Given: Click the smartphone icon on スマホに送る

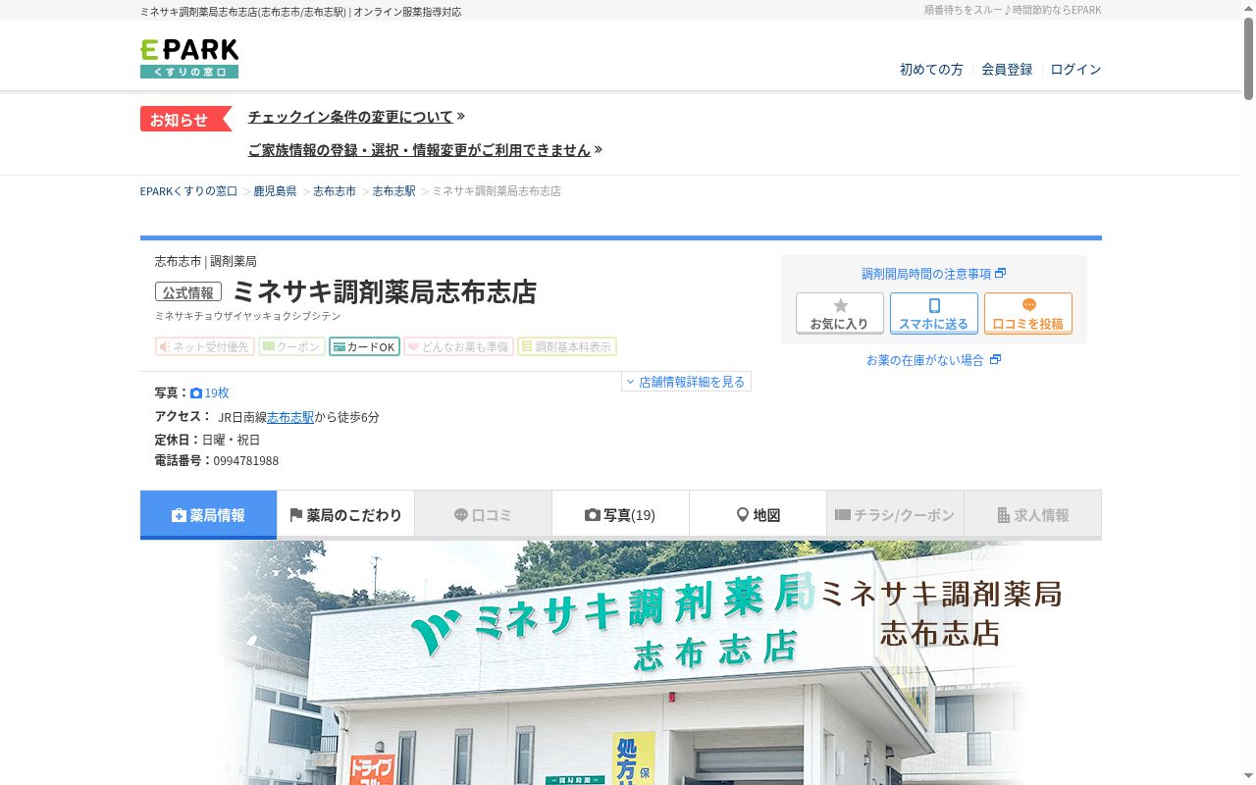Looking at the screenshot, I should [934, 306].
